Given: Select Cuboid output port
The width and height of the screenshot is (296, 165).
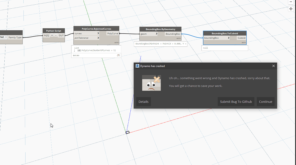Looking at the screenshot, I should point(241,38).
